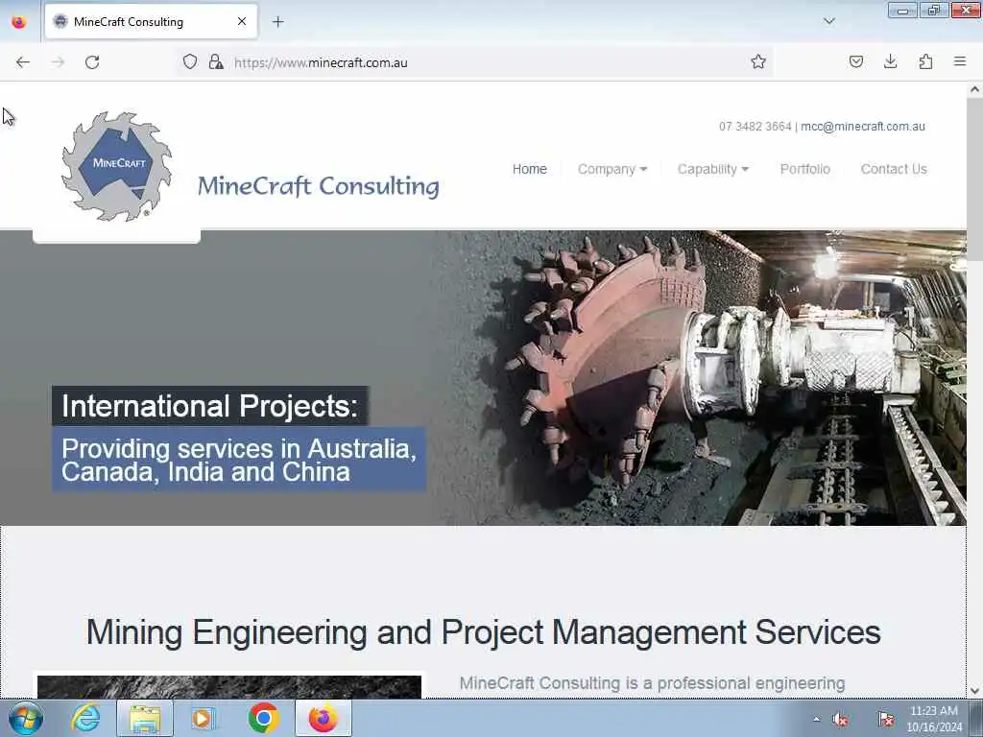Open the Downloads panel icon
983x737 pixels.
(890, 61)
